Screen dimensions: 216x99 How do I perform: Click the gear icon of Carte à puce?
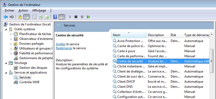115,51
